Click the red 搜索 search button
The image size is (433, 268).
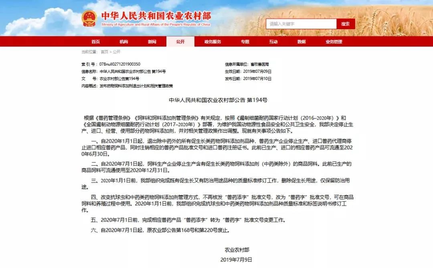pos(346,24)
